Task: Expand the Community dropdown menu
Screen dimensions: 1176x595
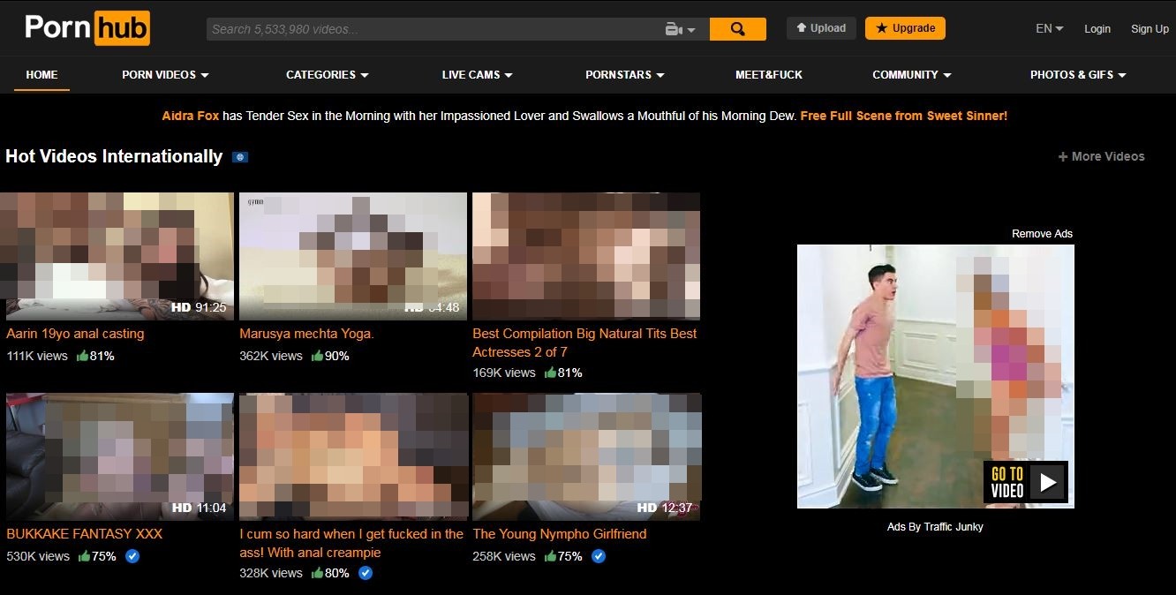Action: click(911, 75)
